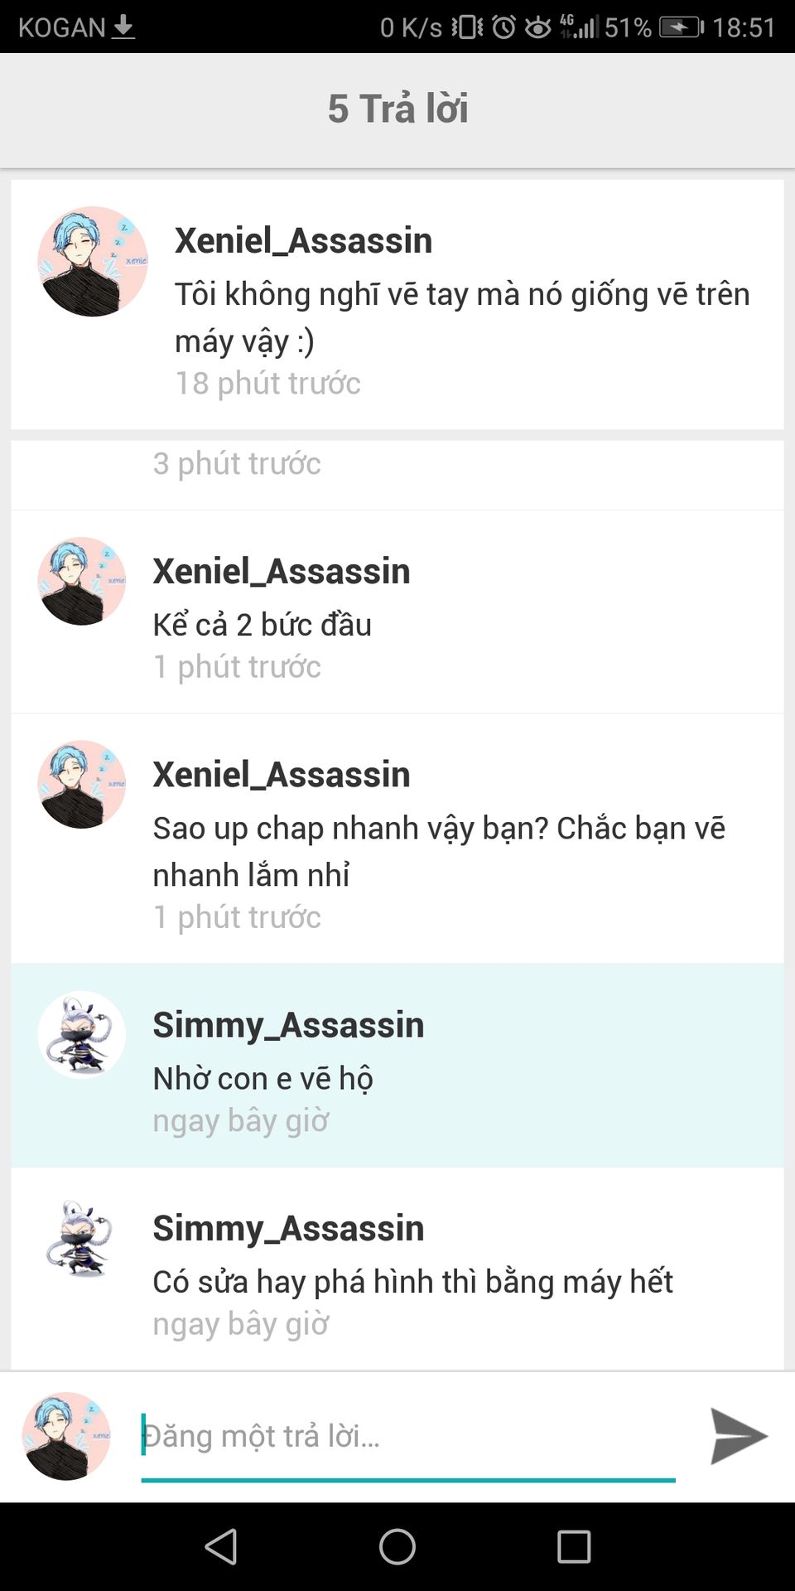Tap your own avatar beside reply box
The height and width of the screenshot is (1591, 795).
66,1436
